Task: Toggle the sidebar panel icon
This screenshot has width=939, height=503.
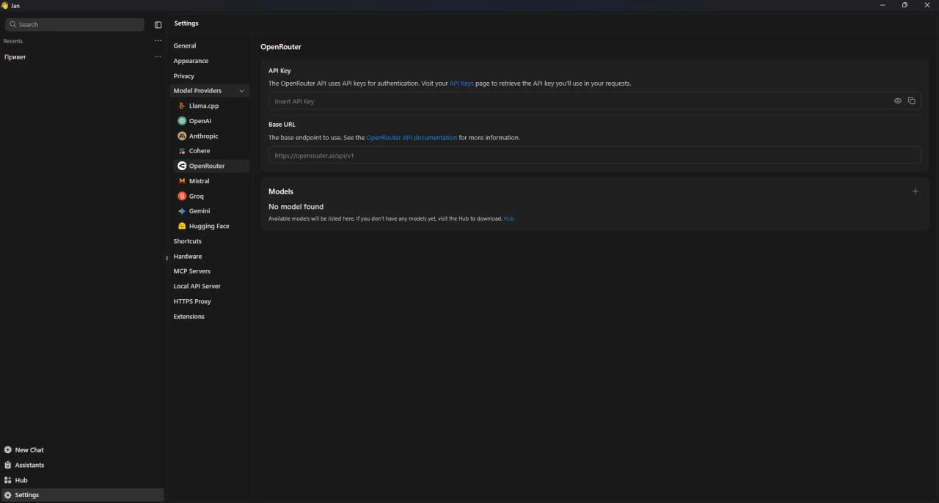Action: click(158, 25)
